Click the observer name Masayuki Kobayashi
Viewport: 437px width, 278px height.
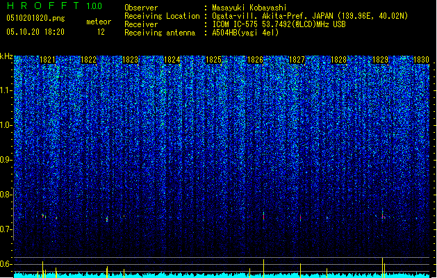click(249, 8)
